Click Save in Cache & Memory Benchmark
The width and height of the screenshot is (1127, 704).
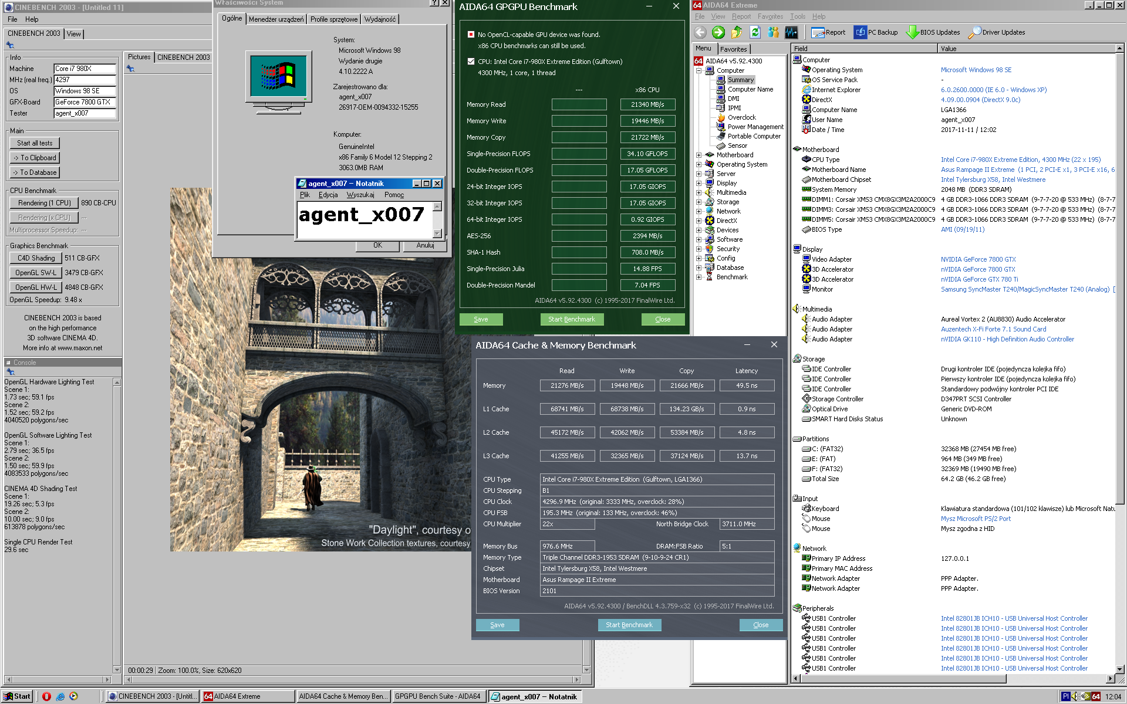(497, 625)
